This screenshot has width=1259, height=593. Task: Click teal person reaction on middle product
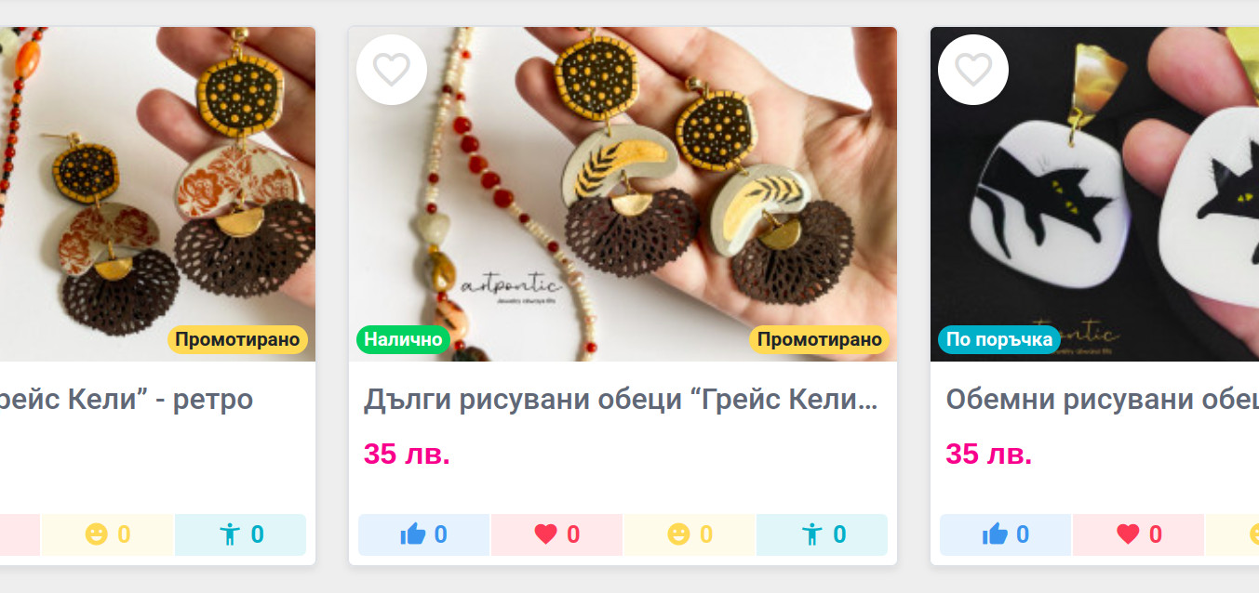(x=822, y=534)
